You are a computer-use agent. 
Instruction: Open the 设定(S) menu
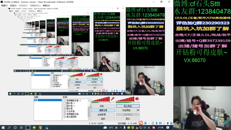tap(13, 5)
